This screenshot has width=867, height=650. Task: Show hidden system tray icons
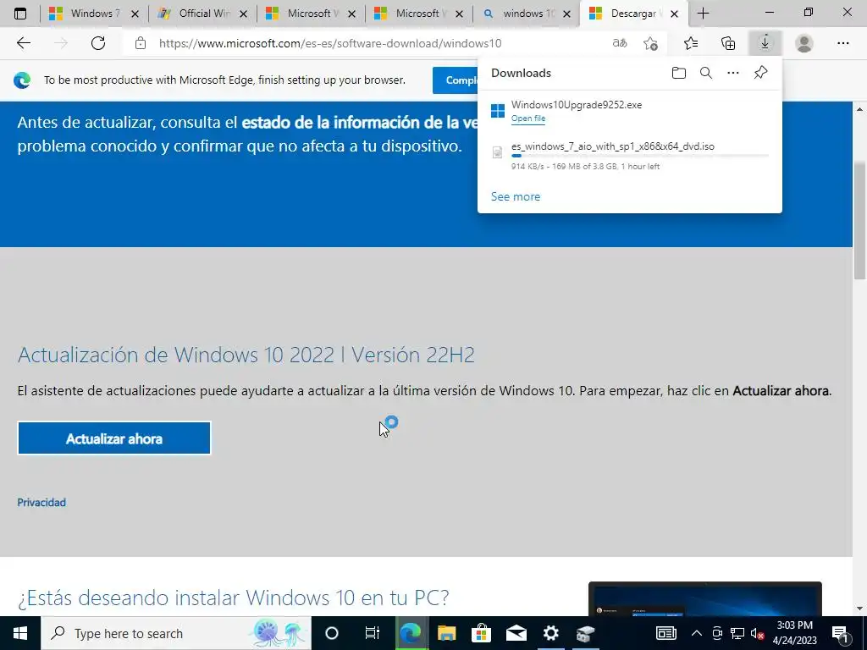click(x=697, y=633)
